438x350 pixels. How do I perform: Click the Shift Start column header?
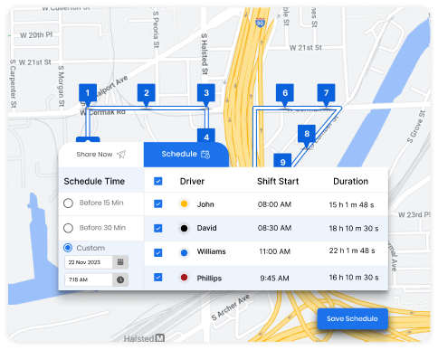click(x=278, y=181)
